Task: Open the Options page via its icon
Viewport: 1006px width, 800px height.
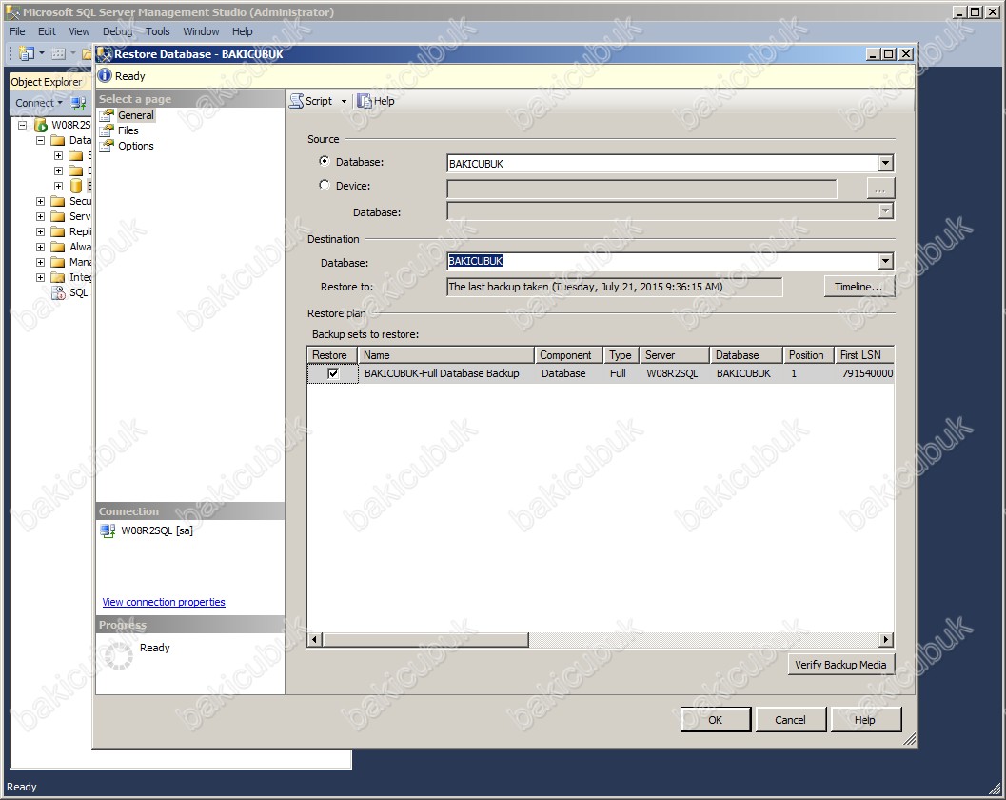Action: [107, 146]
